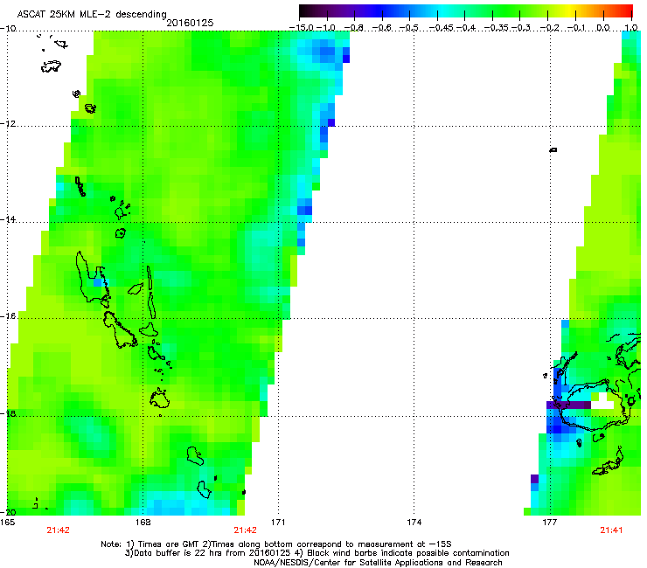Click the longitude label '168'
The height and width of the screenshot is (568, 647).
click(143, 523)
